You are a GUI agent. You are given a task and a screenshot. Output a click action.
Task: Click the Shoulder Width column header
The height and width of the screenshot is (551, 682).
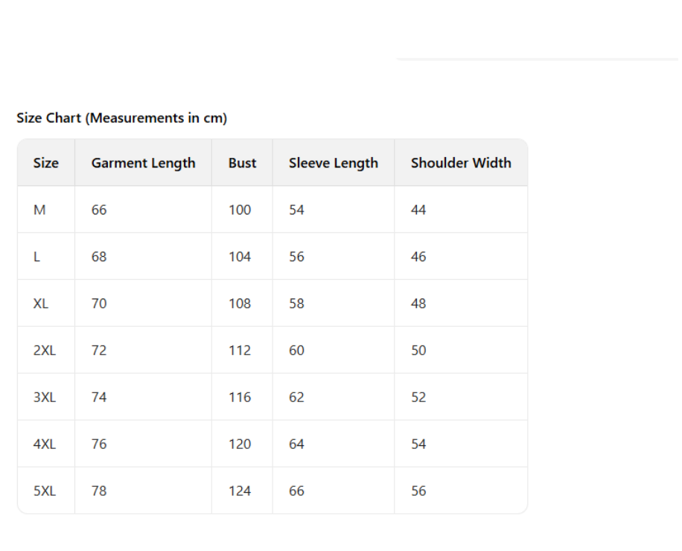(460, 163)
